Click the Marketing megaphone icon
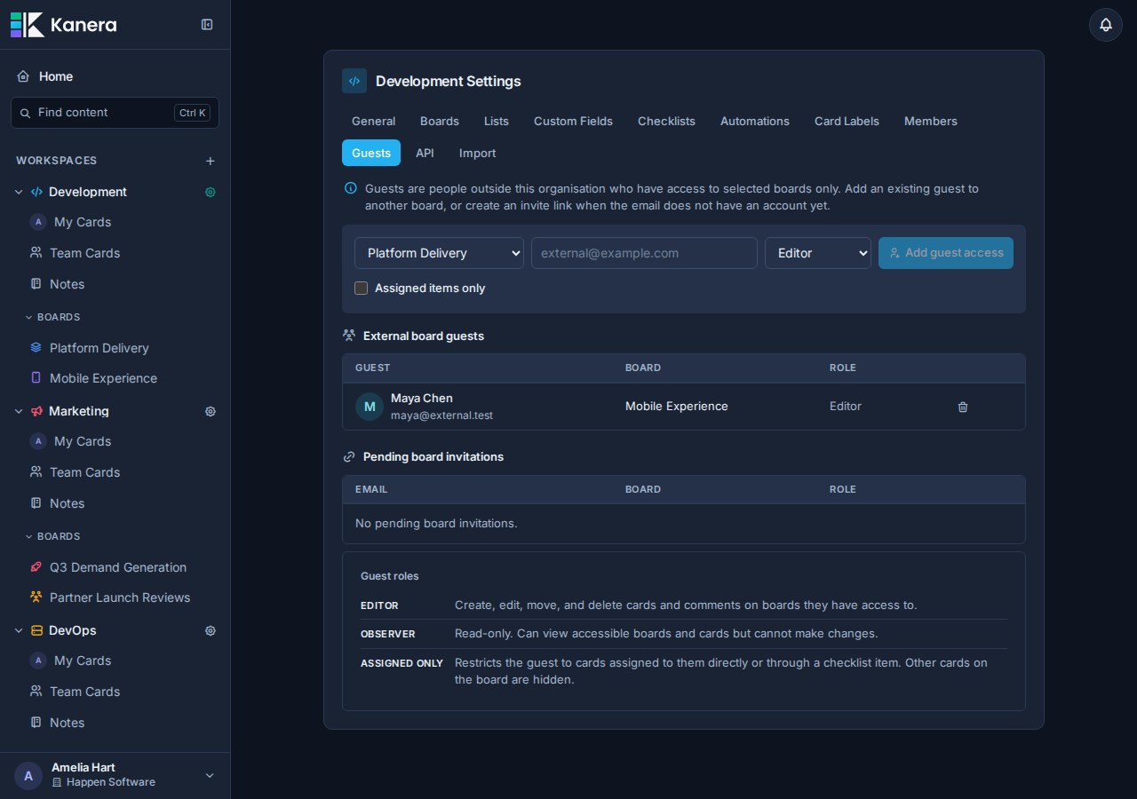Viewport: 1137px width, 799px height. pos(36,411)
